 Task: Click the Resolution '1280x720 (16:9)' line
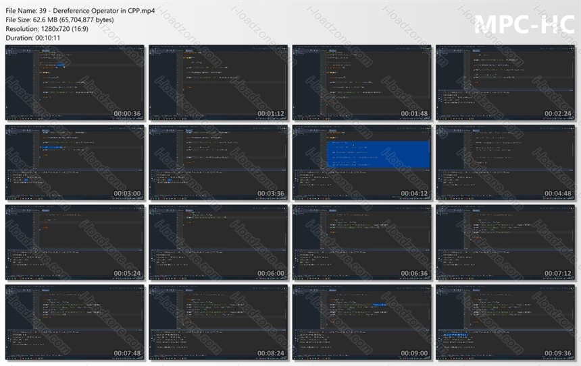(x=47, y=29)
